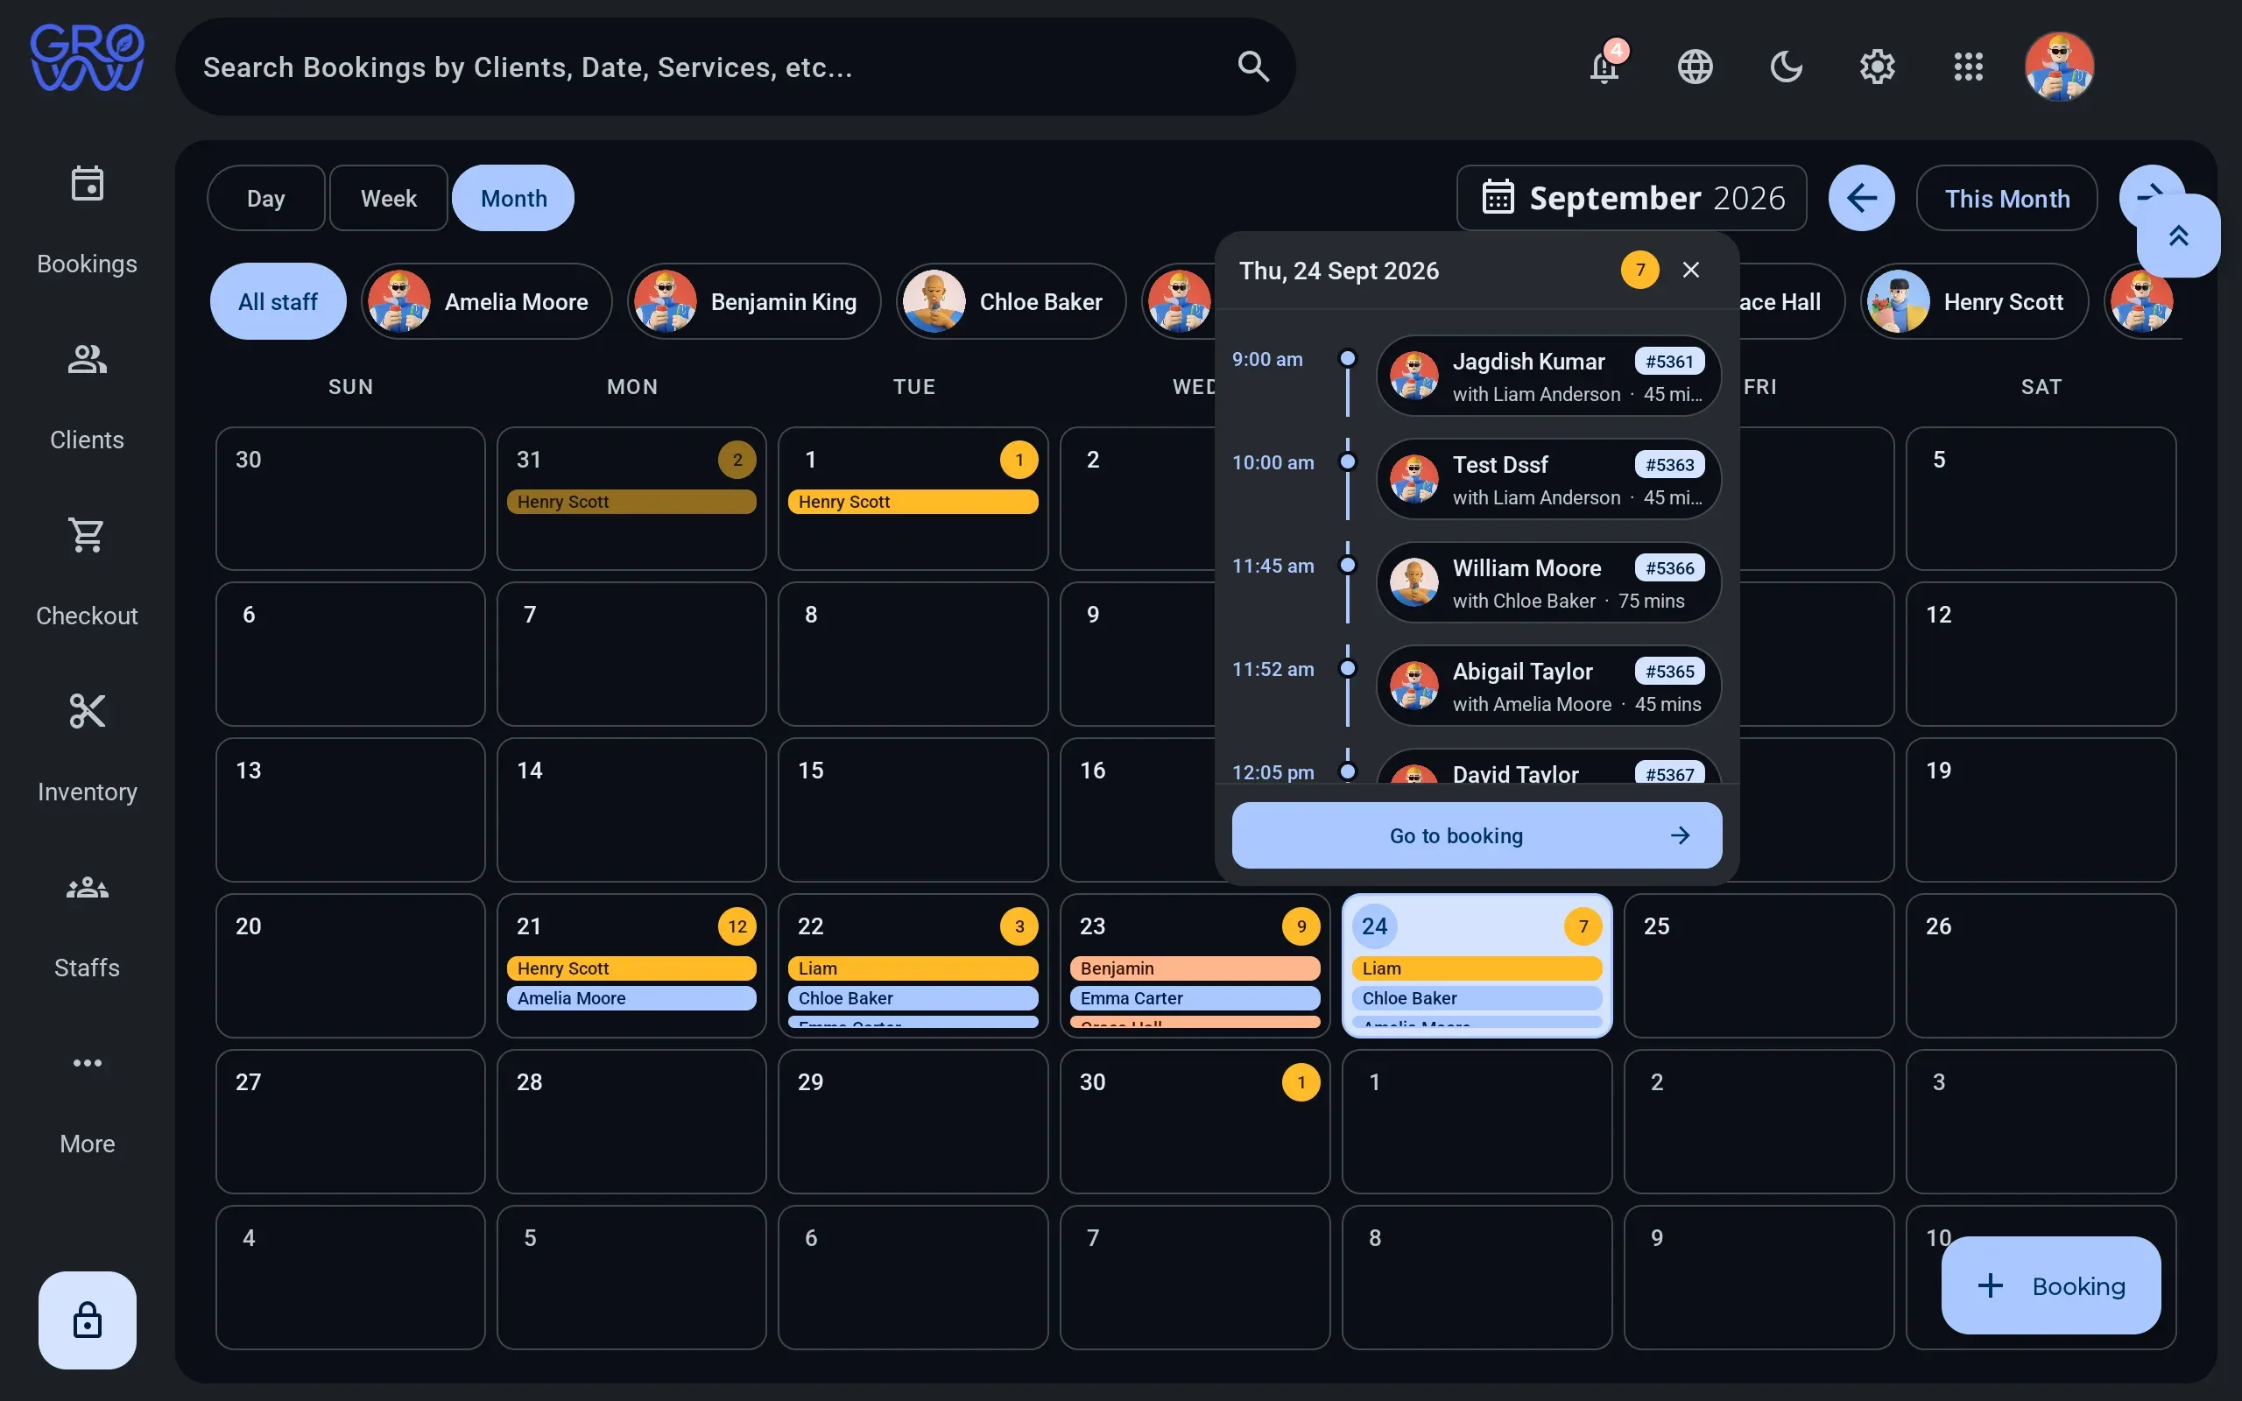This screenshot has width=2242, height=1401.
Task: Open the apps grid menu
Action: [1968, 67]
